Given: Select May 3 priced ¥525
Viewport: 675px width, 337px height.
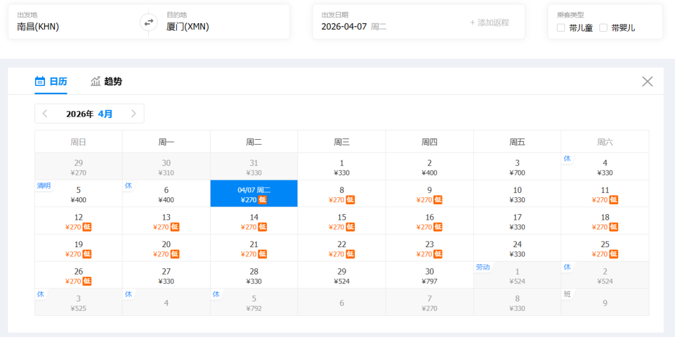Looking at the screenshot, I should 78,302.
